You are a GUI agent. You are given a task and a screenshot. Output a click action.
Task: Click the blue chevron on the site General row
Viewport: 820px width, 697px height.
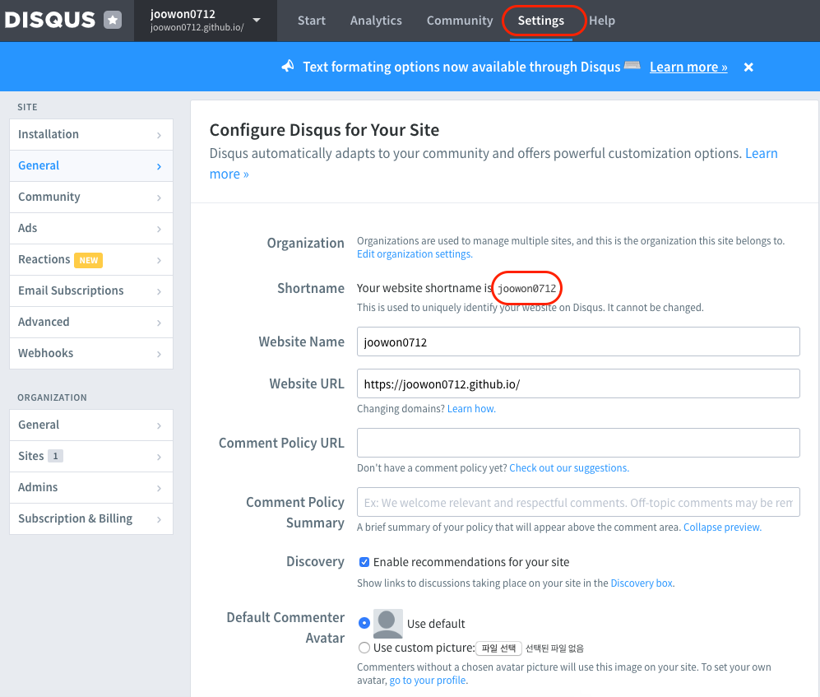(159, 166)
